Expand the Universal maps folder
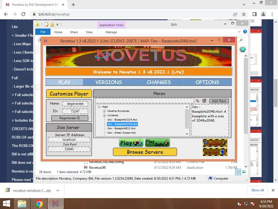This screenshot has height=209, width=278. tap(105, 115)
